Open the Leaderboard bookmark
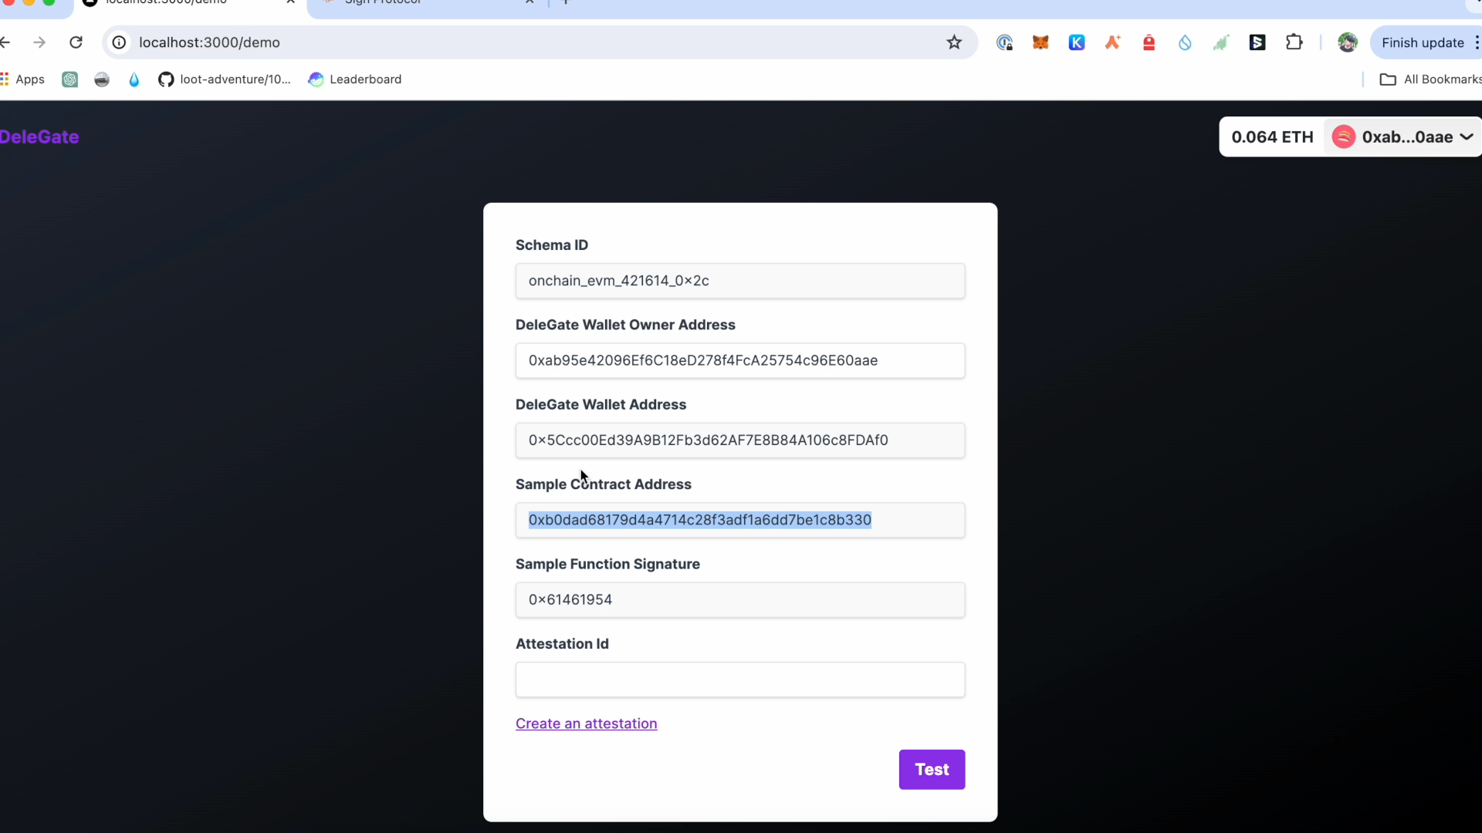Image resolution: width=1482 pixels, height=833 pixels. (x=355, y=79)
